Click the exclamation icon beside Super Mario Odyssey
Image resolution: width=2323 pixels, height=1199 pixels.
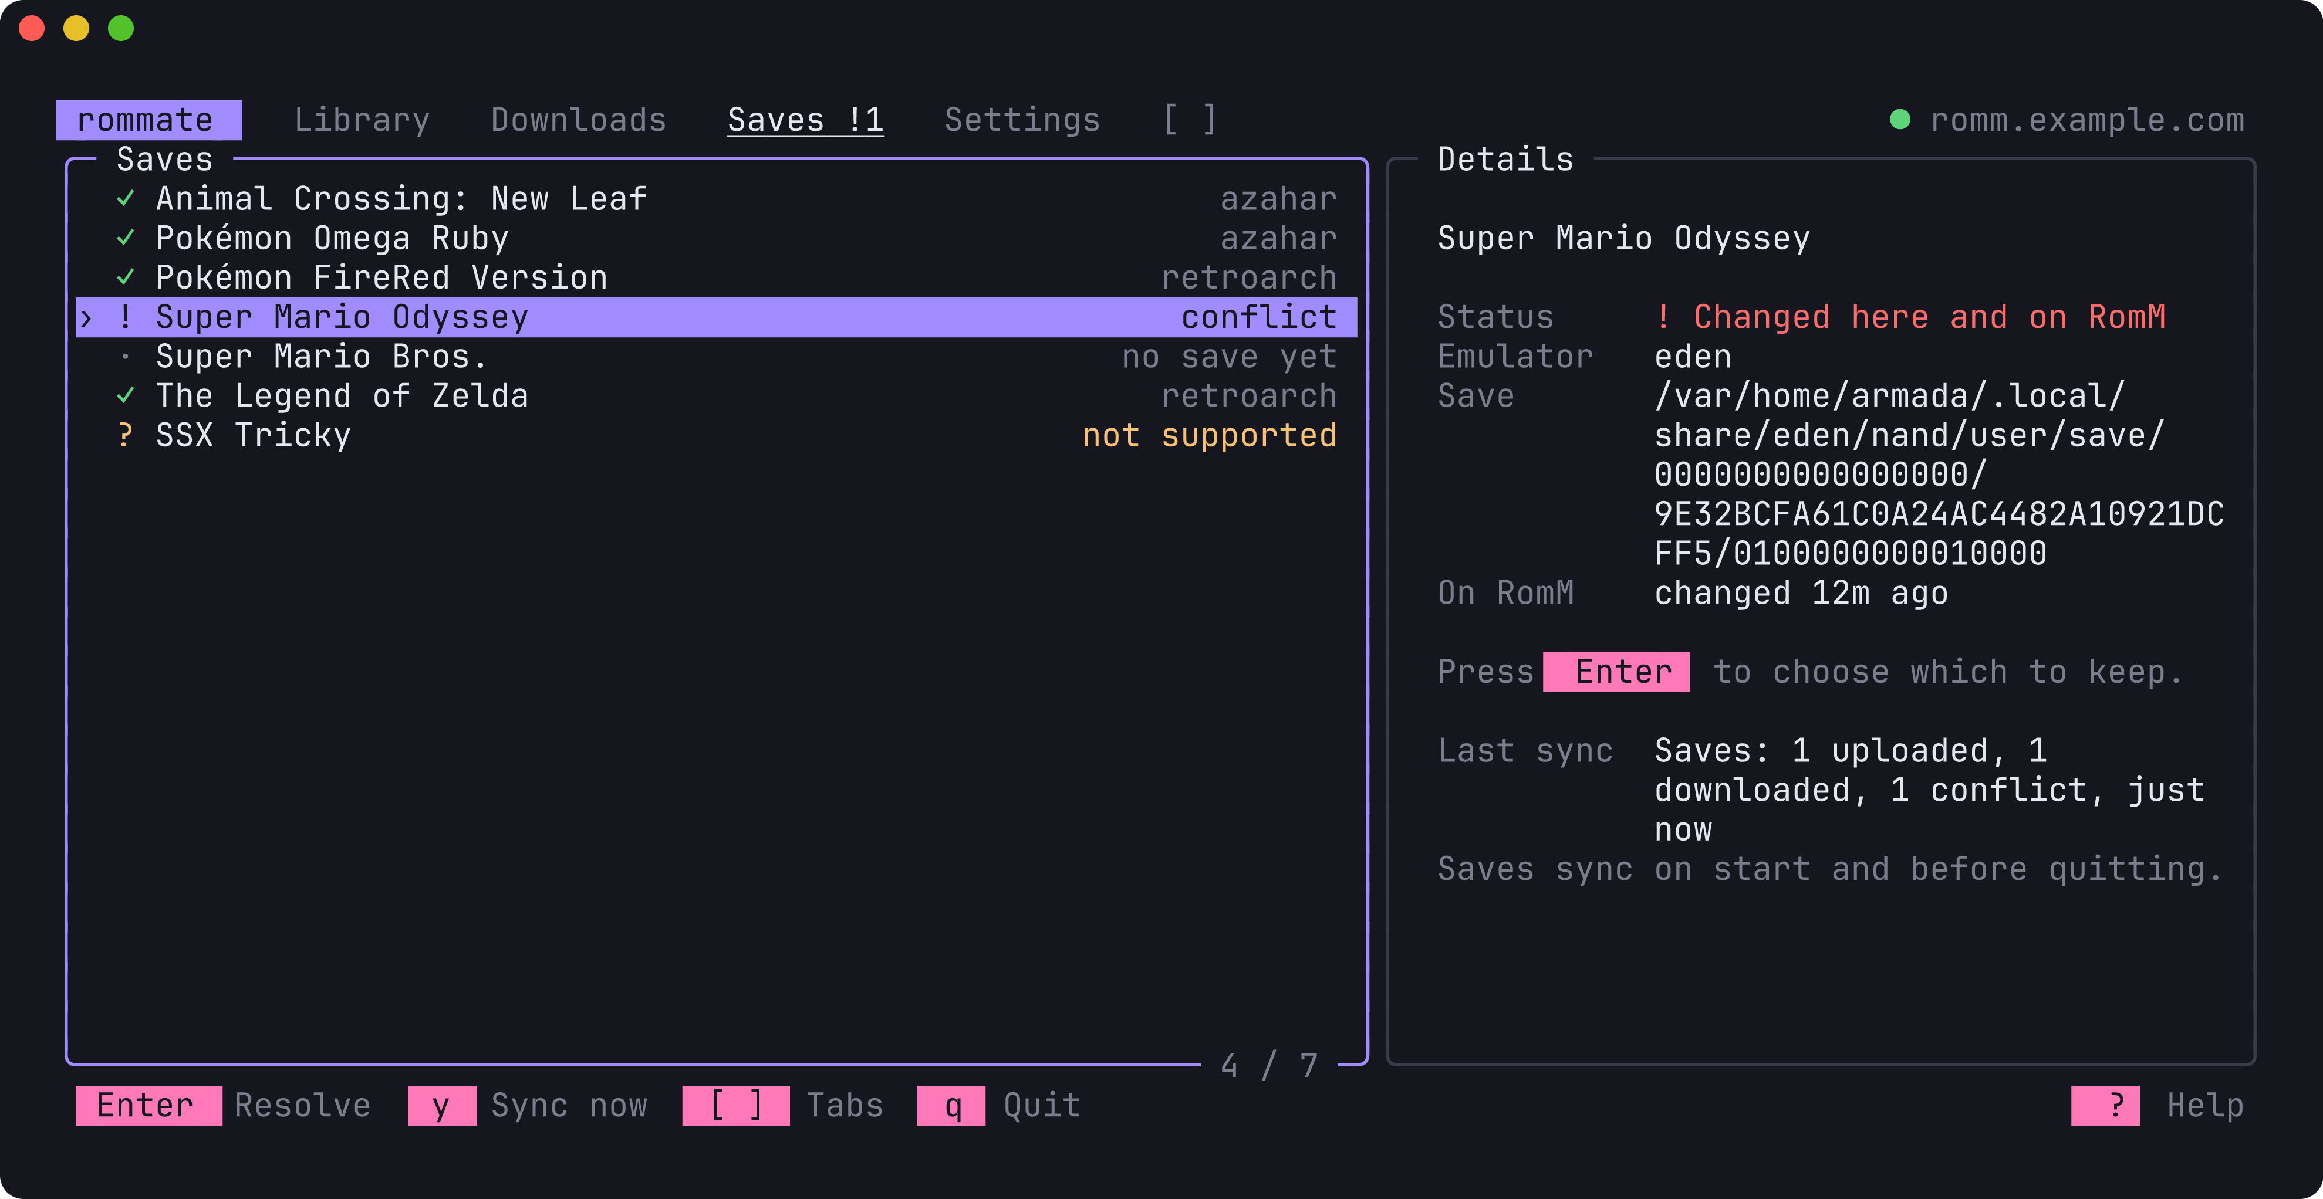coord(126,317)
